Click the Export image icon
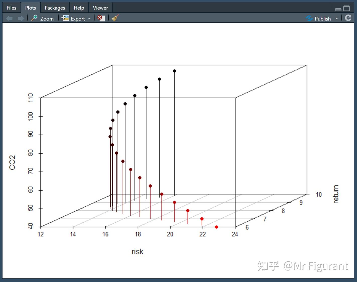357x282 pixels. click(65, 18)
